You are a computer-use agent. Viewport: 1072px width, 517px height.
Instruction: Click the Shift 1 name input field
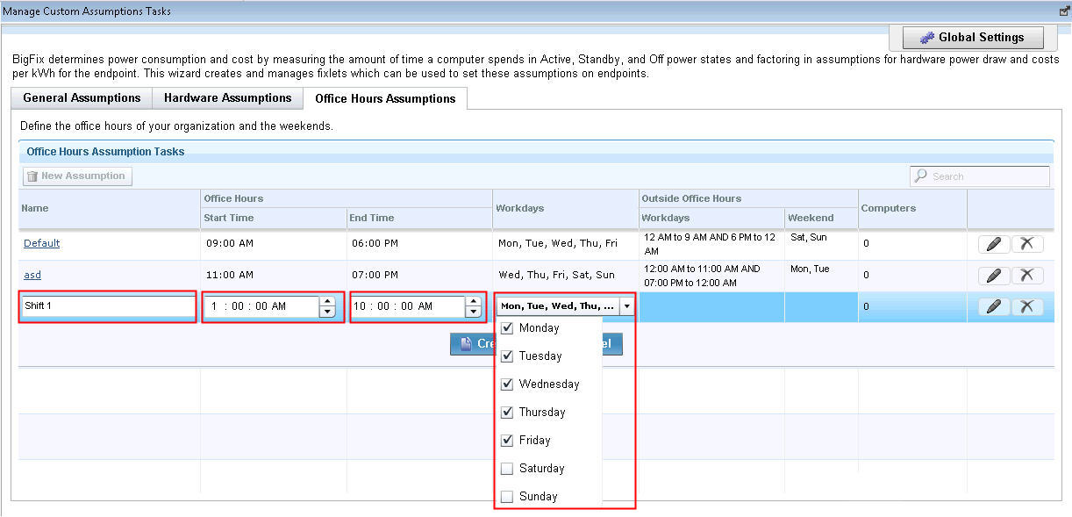(x=108, y=306)
